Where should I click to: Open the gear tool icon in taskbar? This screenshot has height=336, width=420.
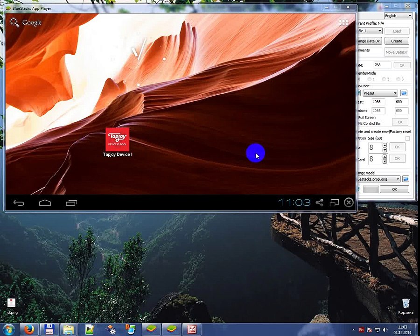coord(110,329)
